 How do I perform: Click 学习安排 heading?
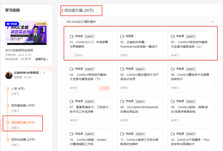point(12,10)
